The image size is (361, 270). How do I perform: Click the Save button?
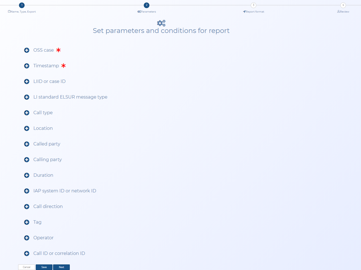(x=44, y=267)
